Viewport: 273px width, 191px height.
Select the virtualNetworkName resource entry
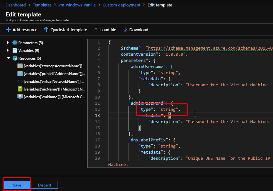(54, 81)
